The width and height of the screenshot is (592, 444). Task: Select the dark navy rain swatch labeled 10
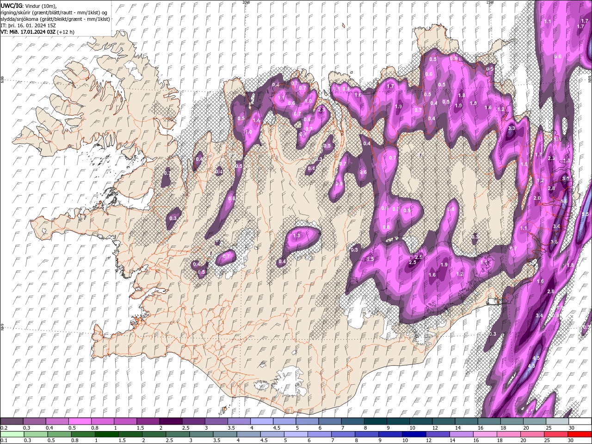413,434
